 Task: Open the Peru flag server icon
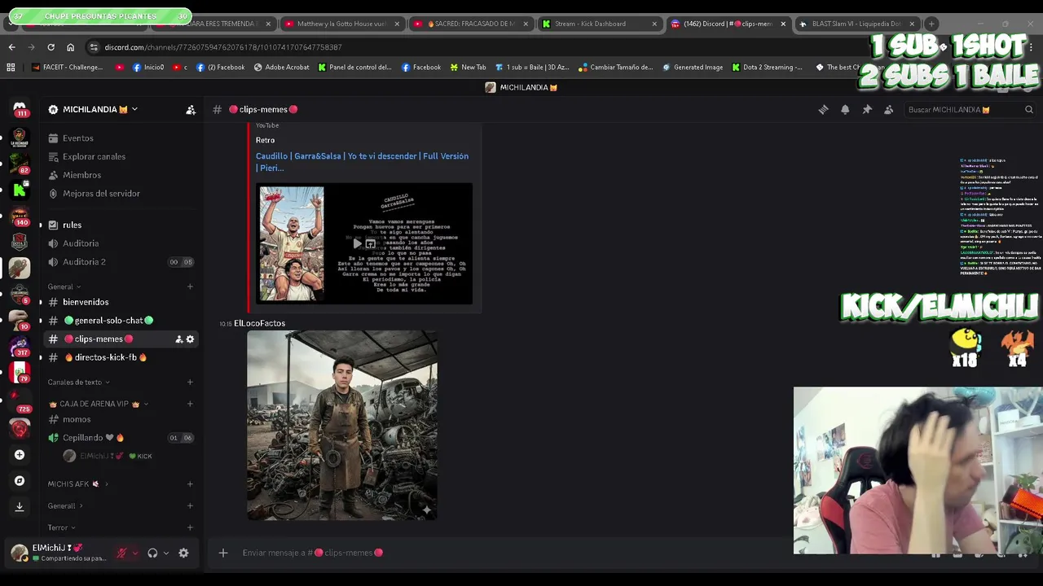(20, 373)
